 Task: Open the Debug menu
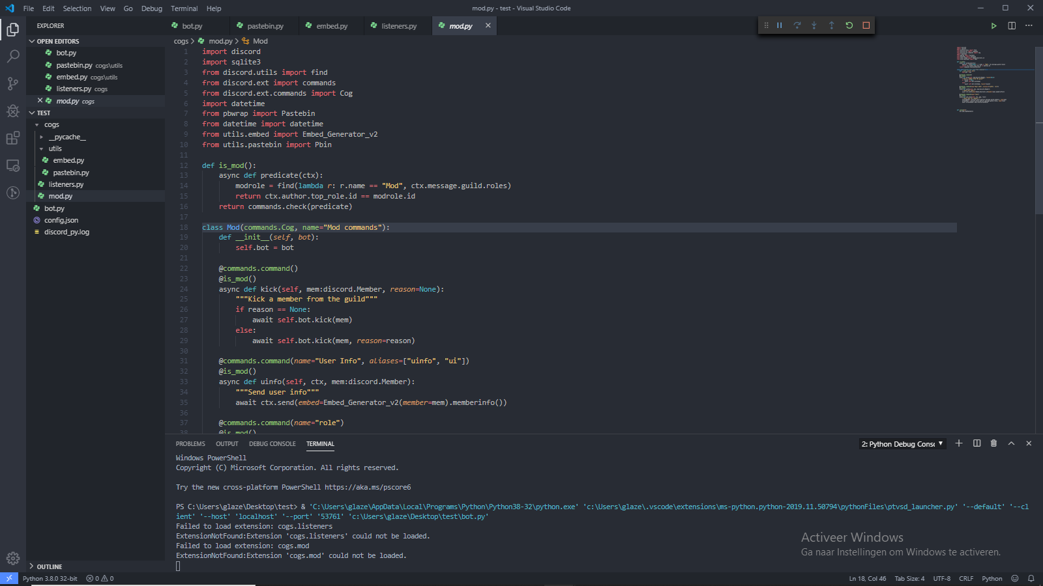pos(151,8)
